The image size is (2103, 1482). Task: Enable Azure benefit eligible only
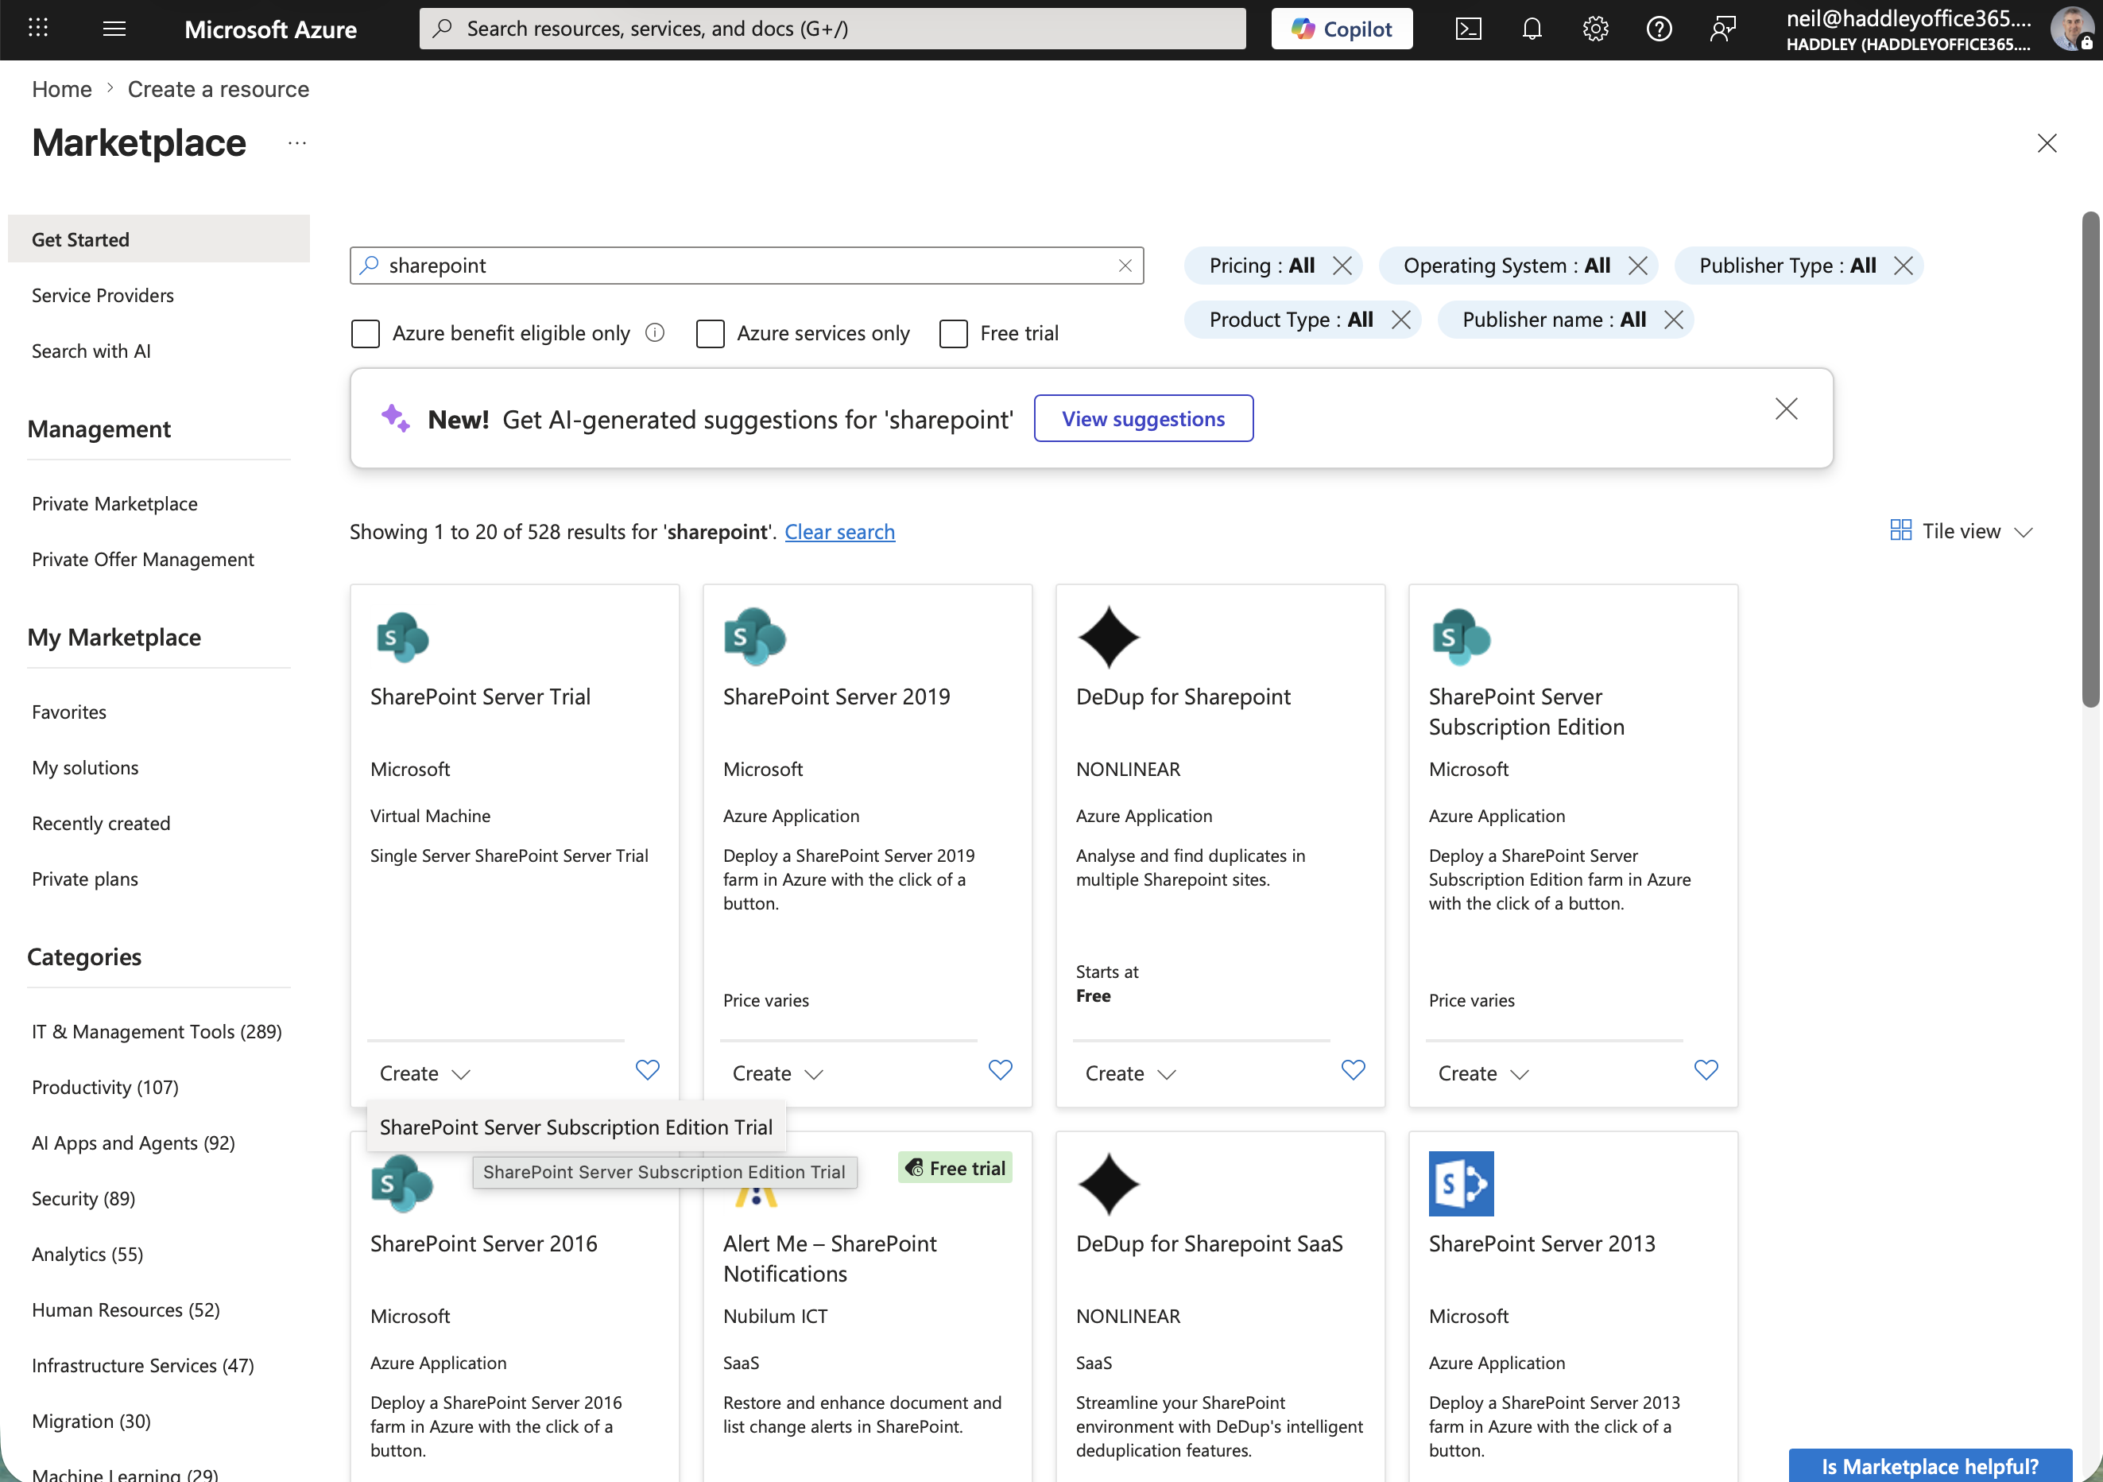coord(366,334)
